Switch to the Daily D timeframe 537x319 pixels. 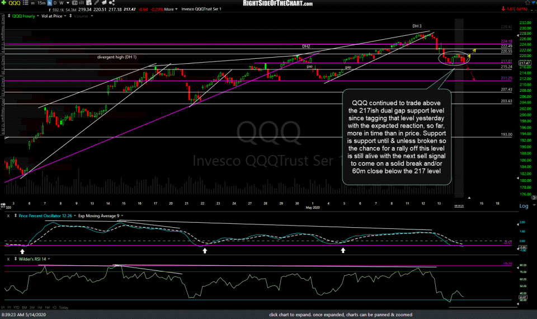(x=55, y=3)
